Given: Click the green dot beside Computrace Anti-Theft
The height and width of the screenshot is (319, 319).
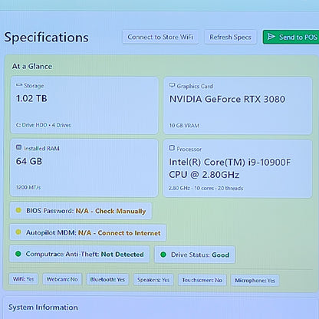Looking at the screenshot, I should (18, 254).
